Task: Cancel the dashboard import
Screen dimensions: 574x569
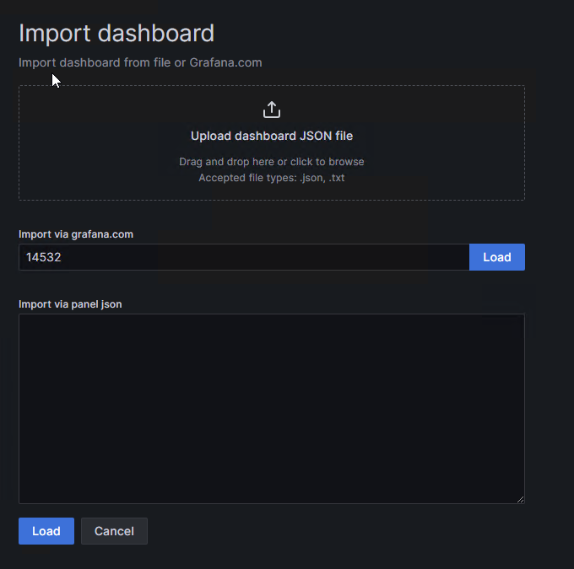Action: (114, 531)
